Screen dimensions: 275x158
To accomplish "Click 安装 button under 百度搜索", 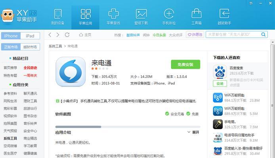I will click(220, 84).
